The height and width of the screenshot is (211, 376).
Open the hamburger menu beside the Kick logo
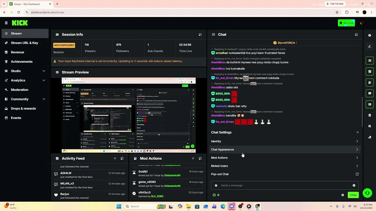(x=6, y=23)
